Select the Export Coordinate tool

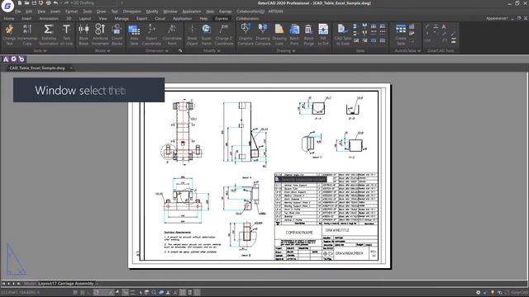coord(151,35)
